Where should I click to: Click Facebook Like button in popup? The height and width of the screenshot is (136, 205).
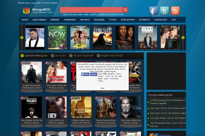coord(85,74)
